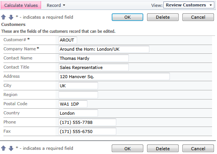Image resolution: width=217 pixels, height=154 pixels.
Task: Select Calculate Values action
Action: click(x=21, y=5)
